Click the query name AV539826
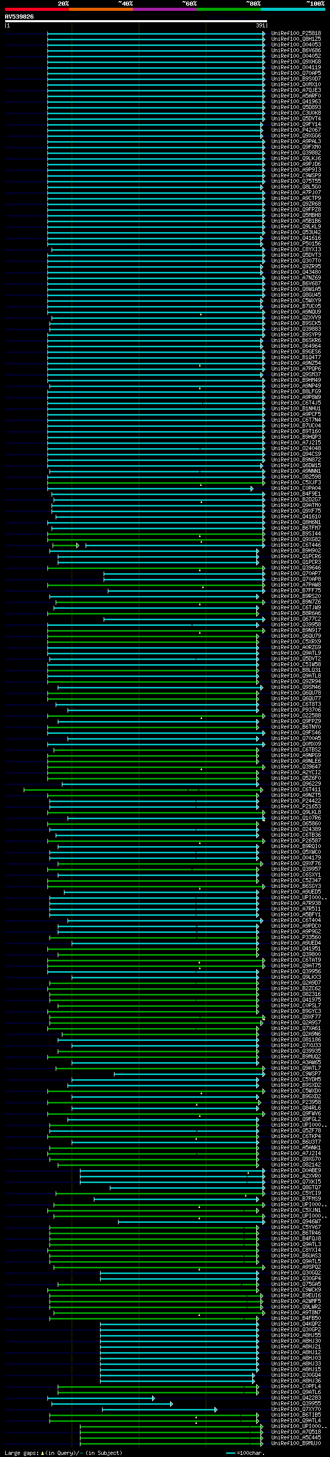The height and width of the screenshot is (1457, 330). [x=19, y=17]
